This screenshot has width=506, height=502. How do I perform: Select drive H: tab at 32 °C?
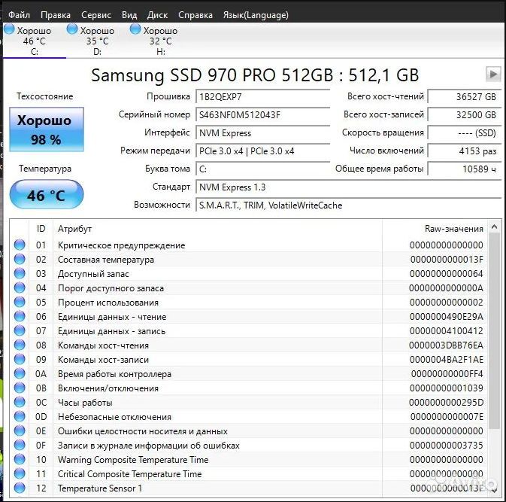pos(160,41)
